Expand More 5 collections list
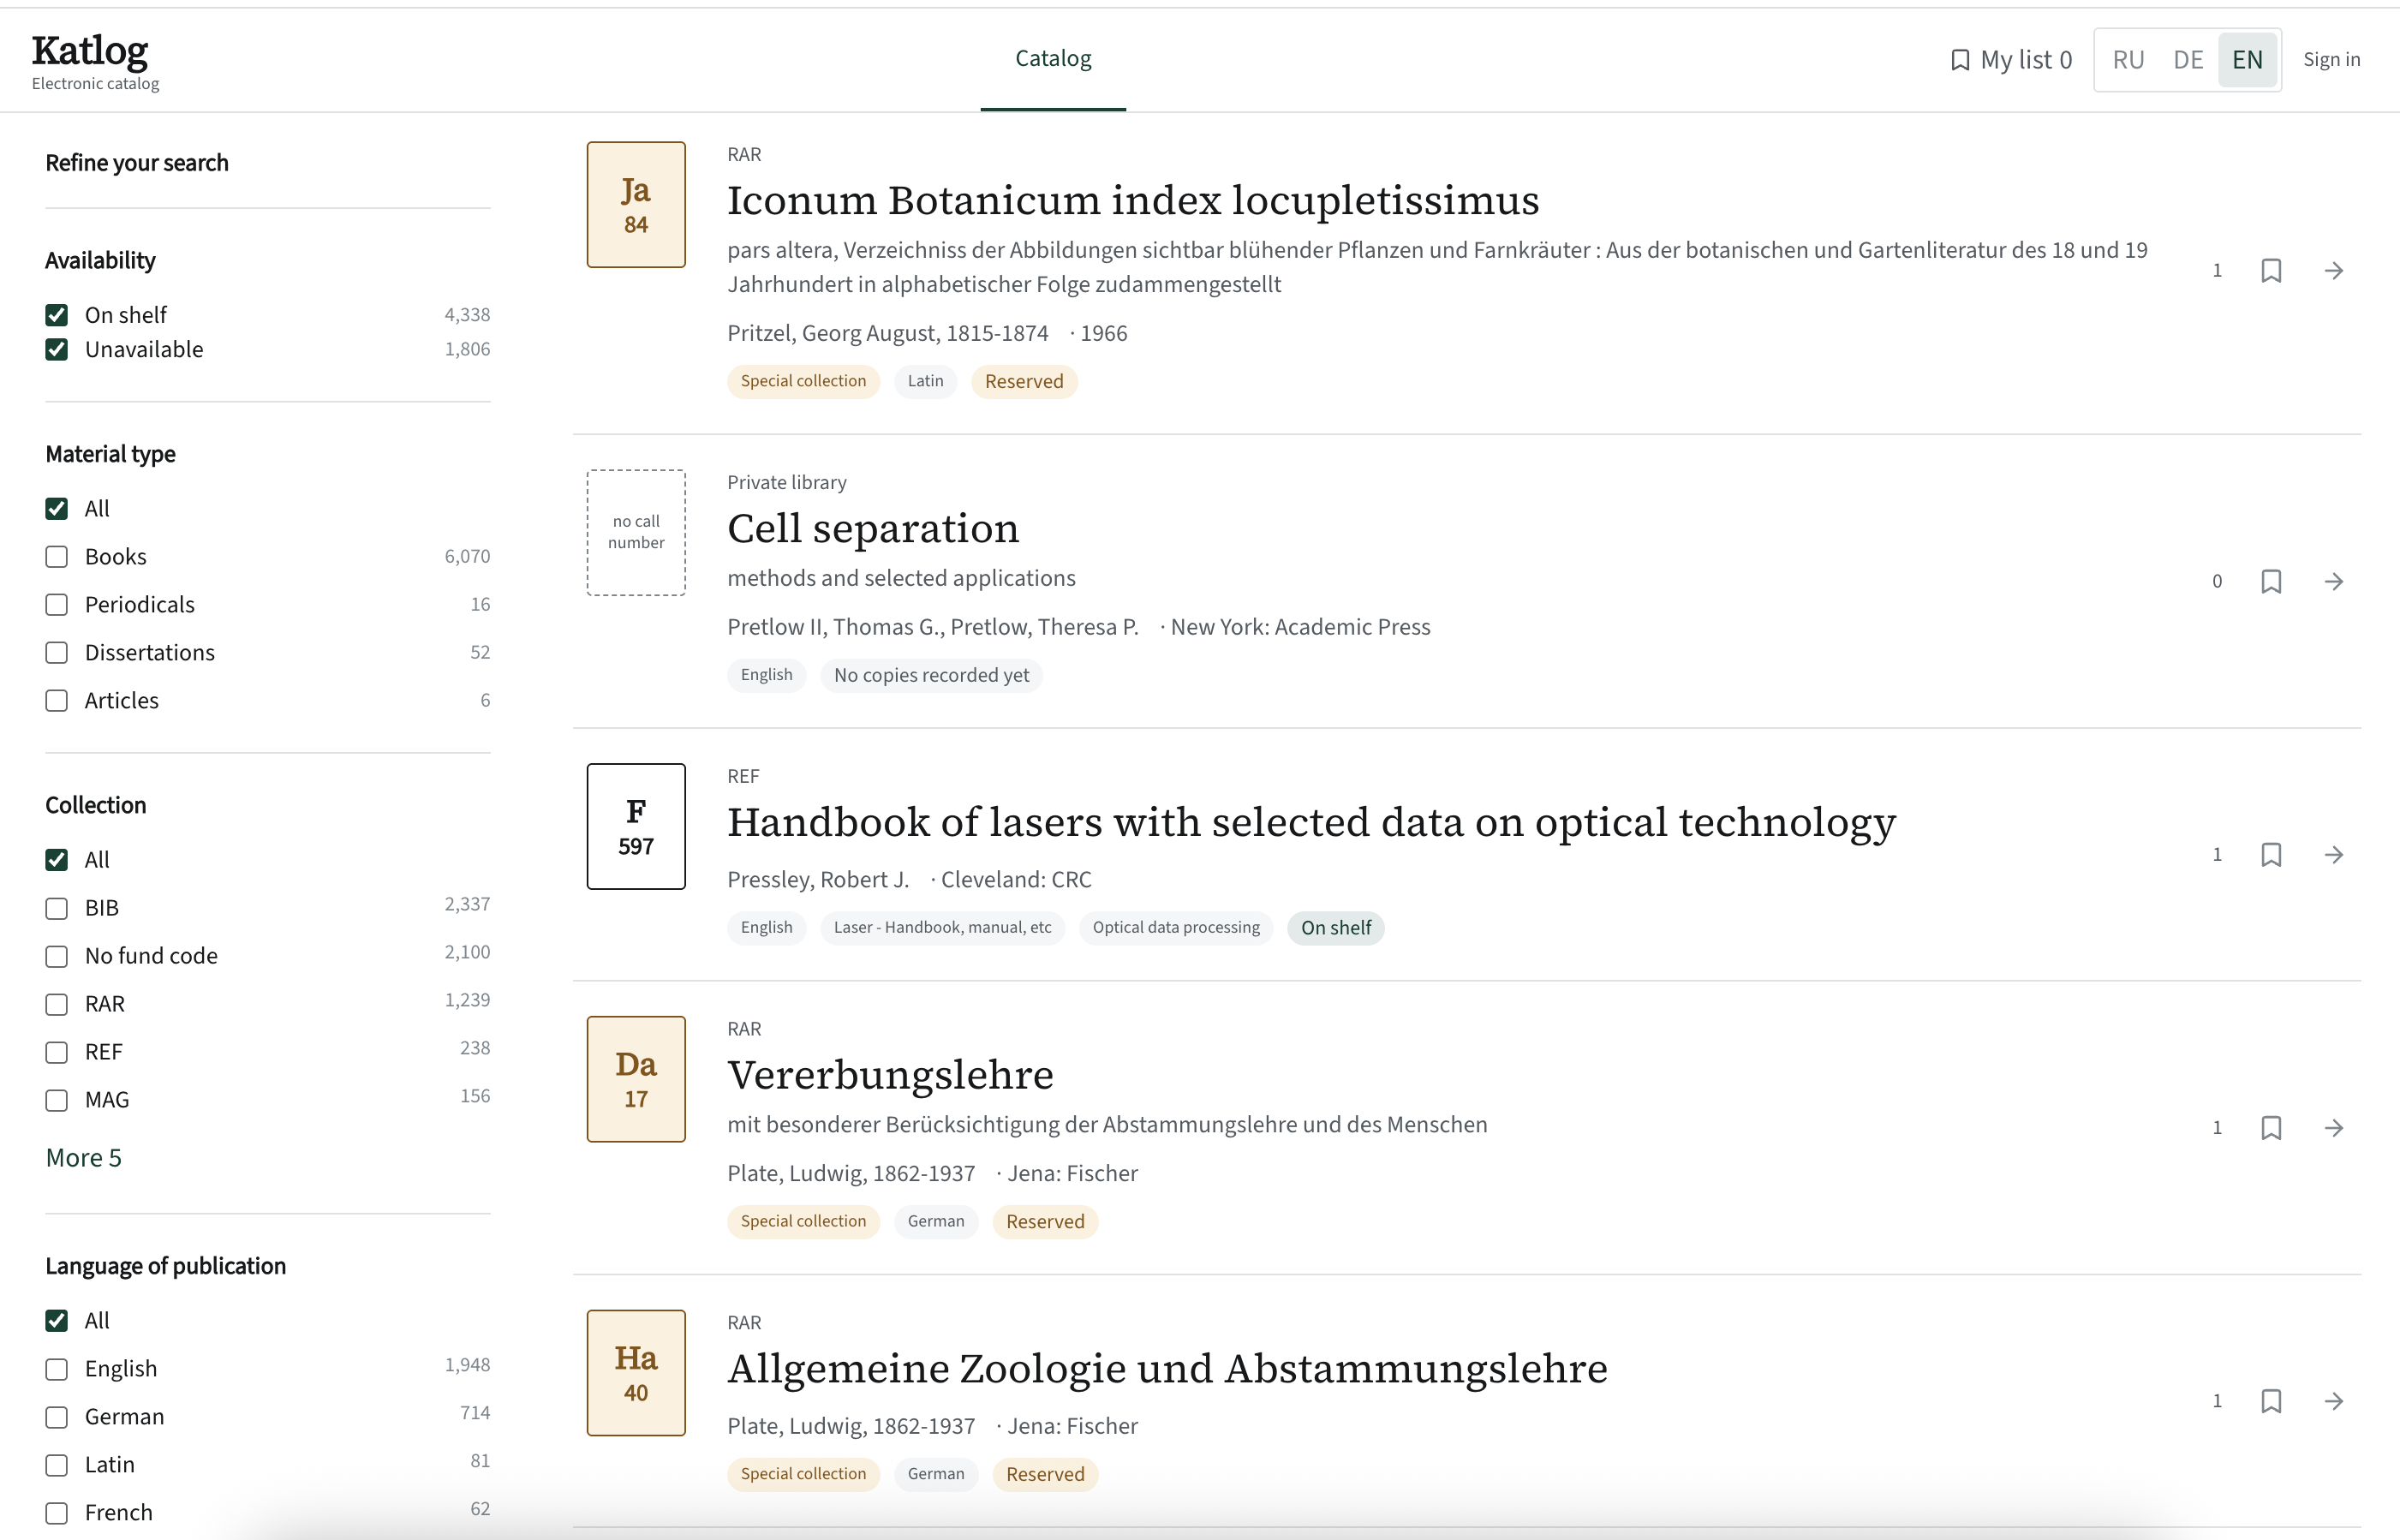 84,1158
